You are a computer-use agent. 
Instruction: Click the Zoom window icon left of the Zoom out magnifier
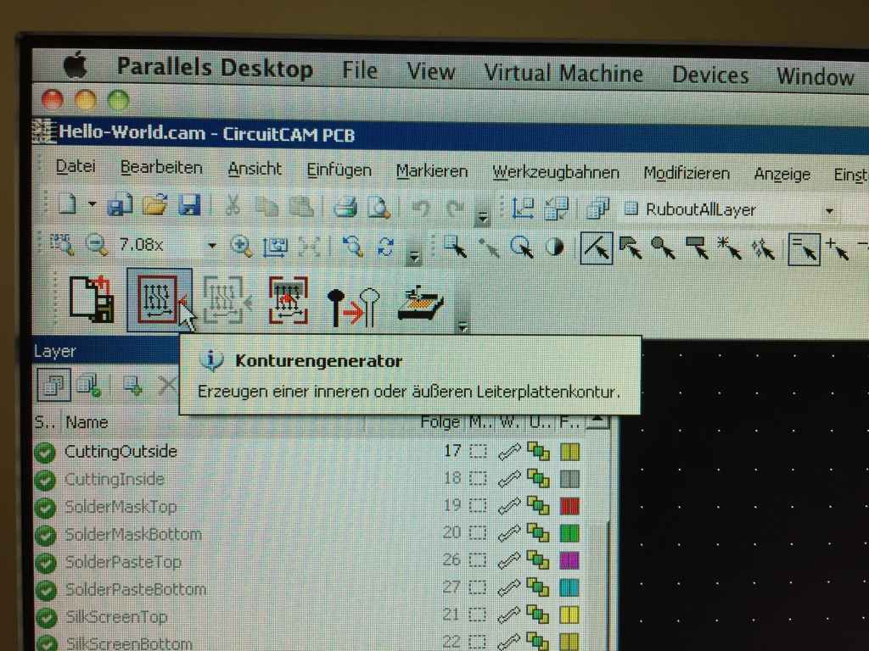(62, 244)
